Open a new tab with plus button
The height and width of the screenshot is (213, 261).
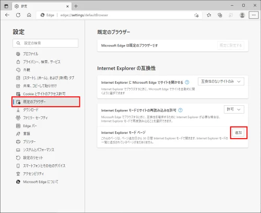(76, 6)
